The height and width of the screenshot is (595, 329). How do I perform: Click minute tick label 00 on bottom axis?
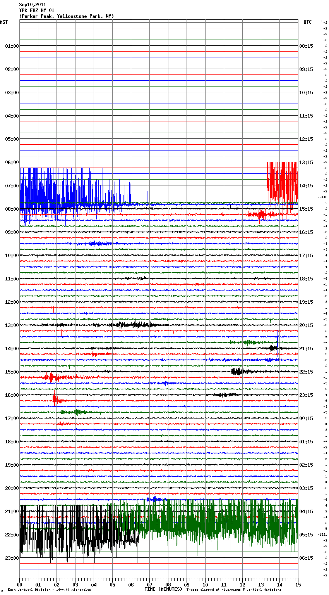[x=19, y=585]
